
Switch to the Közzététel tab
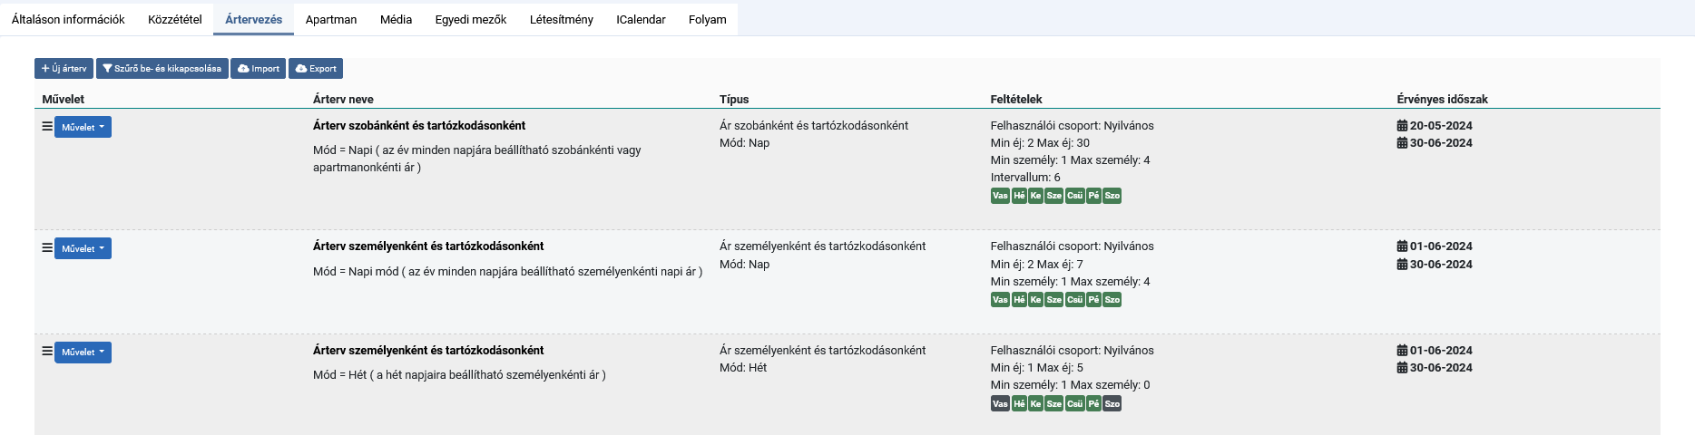(175, 19)
